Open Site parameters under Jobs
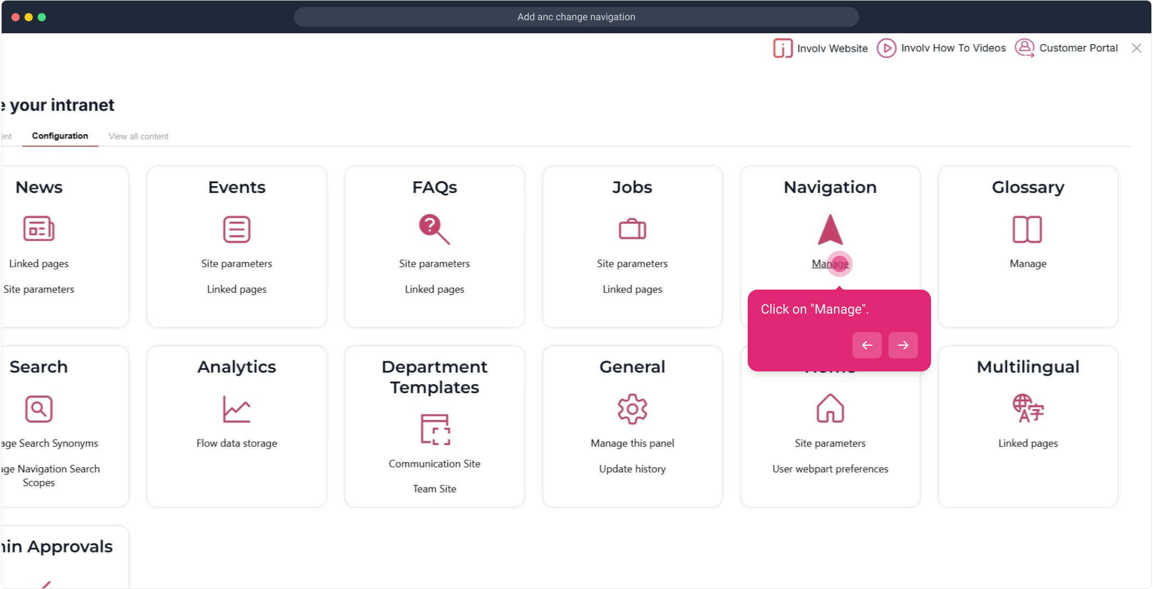Image resolution: width=1153 pixels, height=589 pixels. click(x=632, y=263)
